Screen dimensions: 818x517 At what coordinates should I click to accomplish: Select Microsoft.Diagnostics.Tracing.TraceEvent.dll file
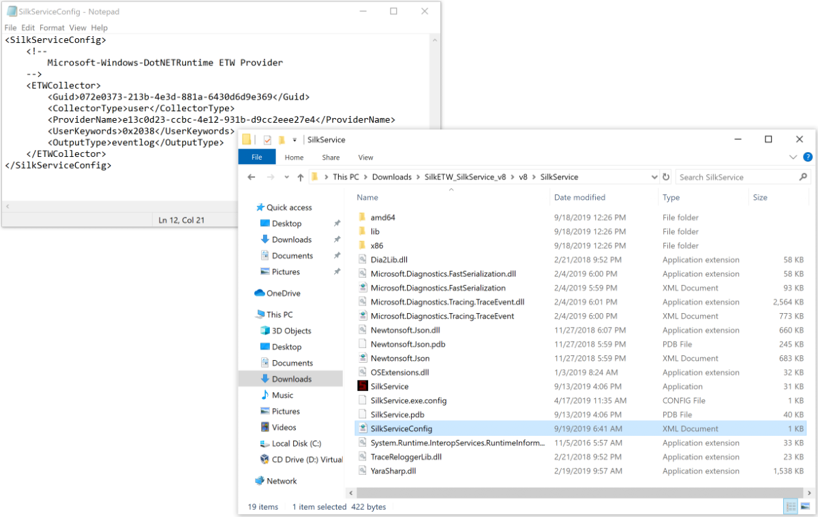(x=448, y=302)
